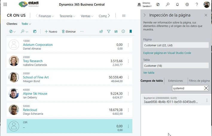Open the Relecloud customer

[30, 110]
